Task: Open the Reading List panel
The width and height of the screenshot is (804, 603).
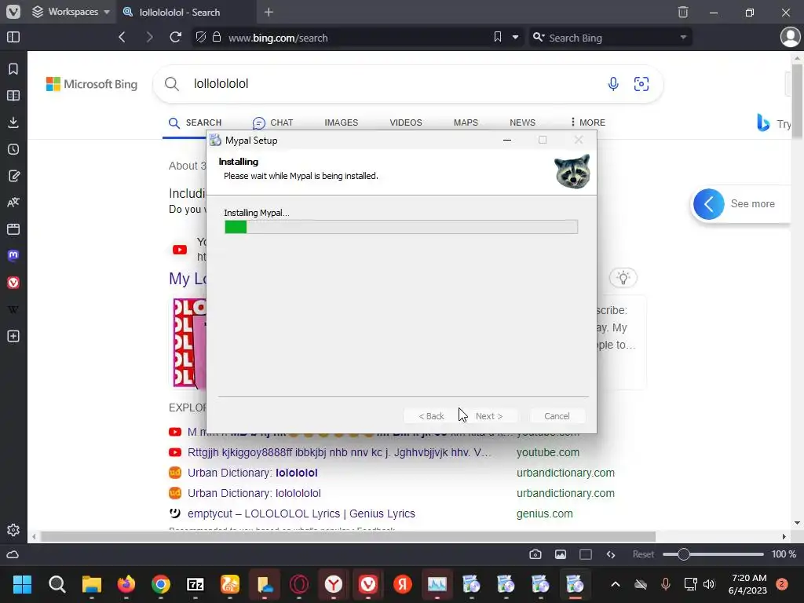Action: (13, 95)
